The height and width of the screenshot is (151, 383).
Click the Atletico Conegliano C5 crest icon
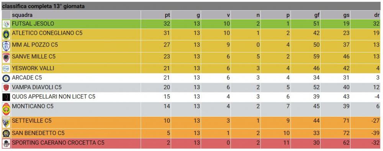pyautogui.click(x=6, y=35)
